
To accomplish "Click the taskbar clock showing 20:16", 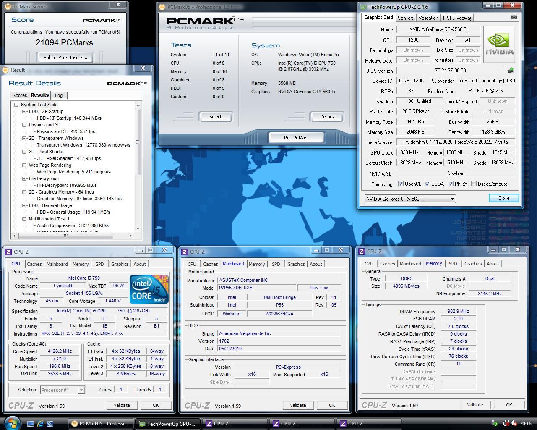I will coord(525,424).
